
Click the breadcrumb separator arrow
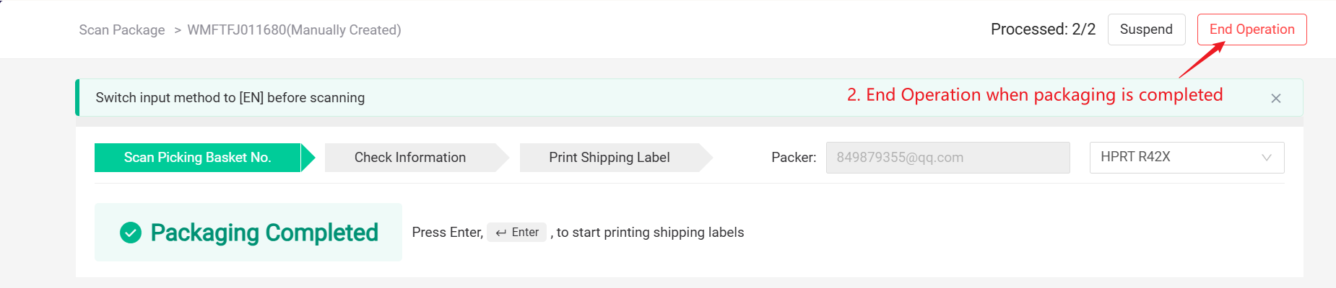[x=177, y=30]
